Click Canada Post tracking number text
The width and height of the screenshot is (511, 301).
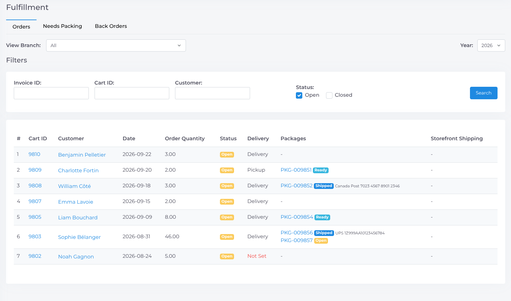[x=367, y=186]
